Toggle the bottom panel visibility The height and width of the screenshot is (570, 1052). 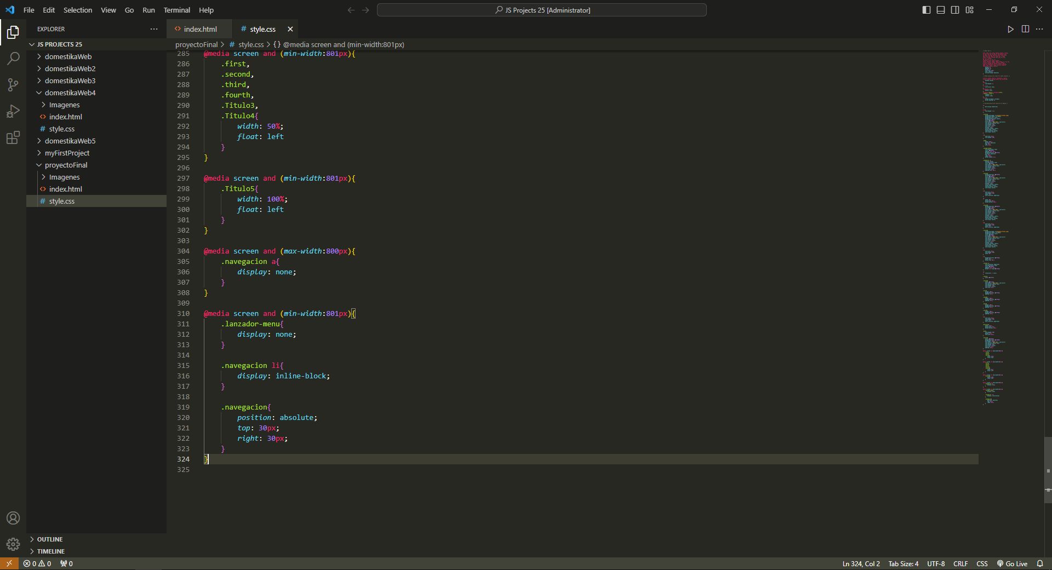click(x=941, y=10)
